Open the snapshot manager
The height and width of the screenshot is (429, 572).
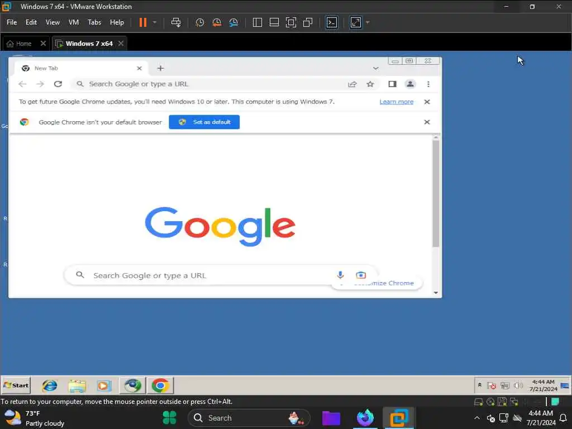point(234,22)
